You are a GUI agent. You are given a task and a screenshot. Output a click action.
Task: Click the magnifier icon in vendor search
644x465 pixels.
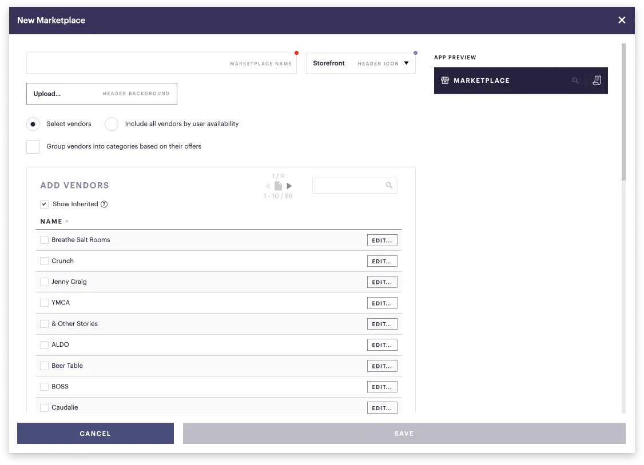click(389, 185)
